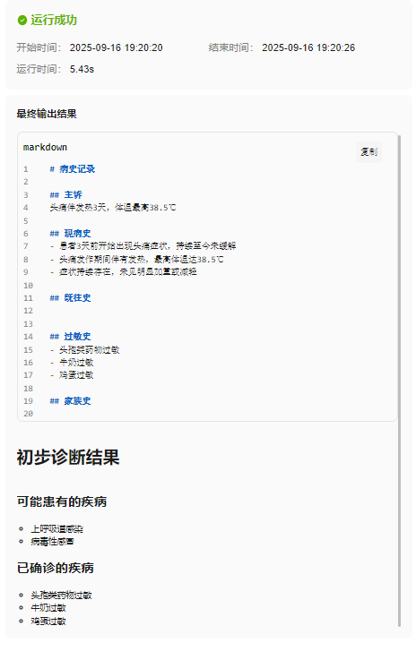Click the 已确诊的疾病 subheading
This screenshot has height=660, width=416.
click(56, 568)
